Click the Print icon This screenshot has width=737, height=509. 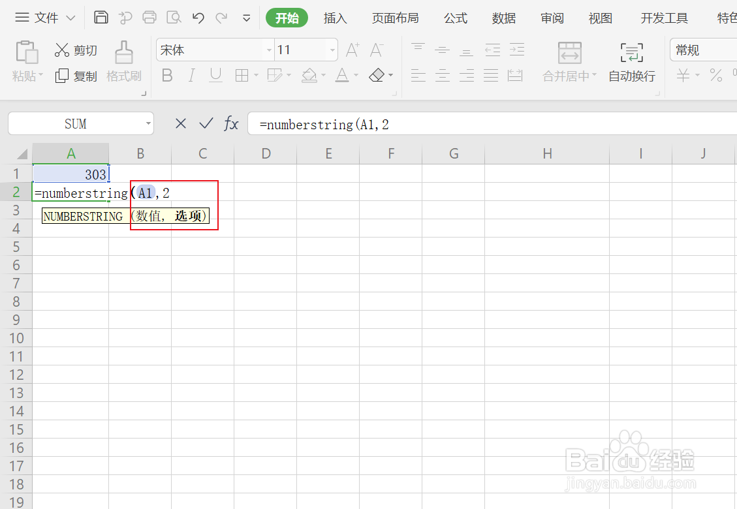(x=149, y=18)
